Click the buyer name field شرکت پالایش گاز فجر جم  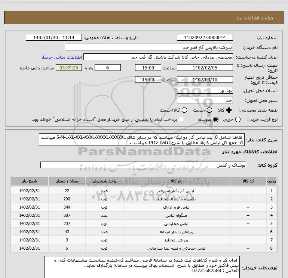click(149, 47)
